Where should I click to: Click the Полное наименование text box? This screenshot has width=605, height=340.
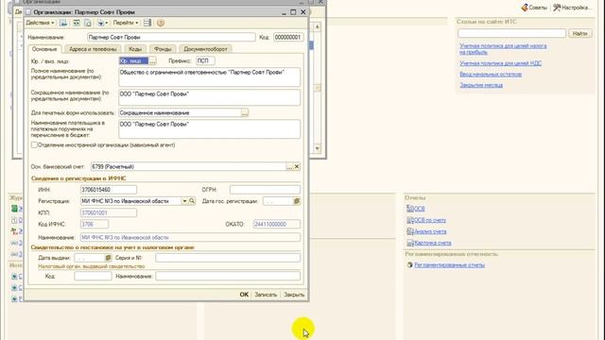click(x=209, y=77)
